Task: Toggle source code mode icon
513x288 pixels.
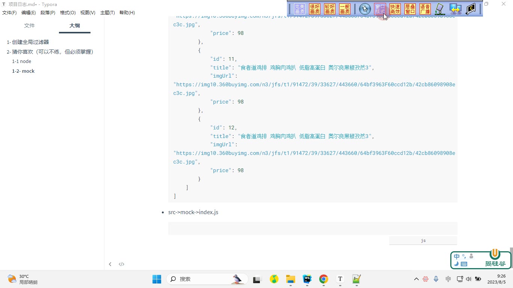Action: (122, 264)
